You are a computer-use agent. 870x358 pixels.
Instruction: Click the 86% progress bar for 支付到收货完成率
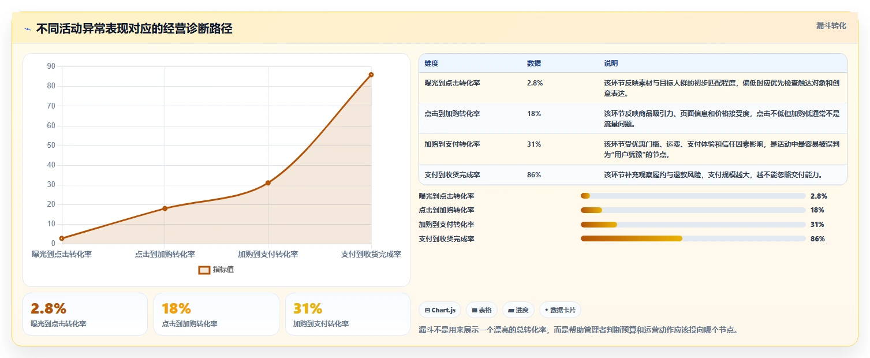(693, 238)
